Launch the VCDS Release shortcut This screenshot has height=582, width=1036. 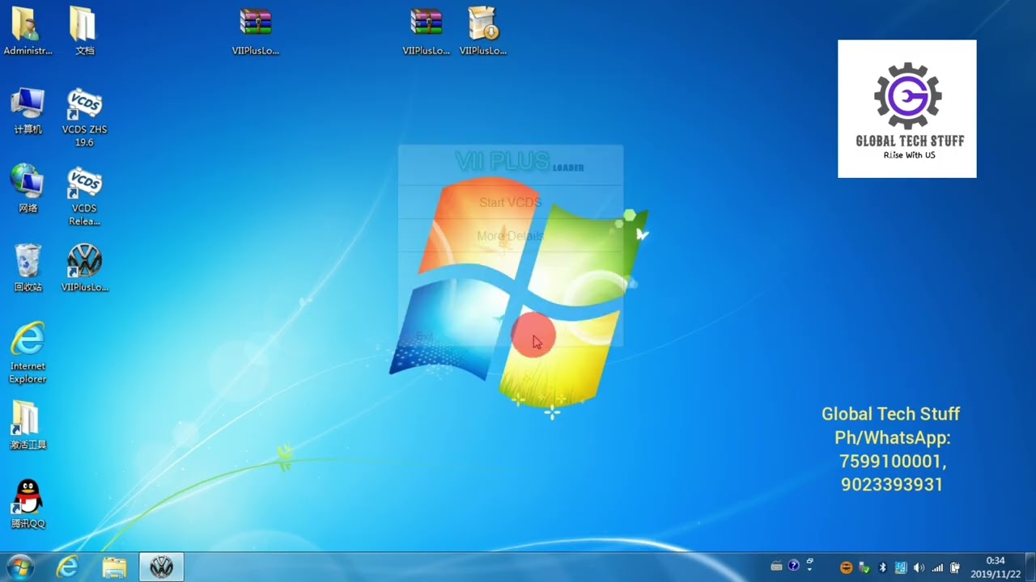[x=84, y=196]
